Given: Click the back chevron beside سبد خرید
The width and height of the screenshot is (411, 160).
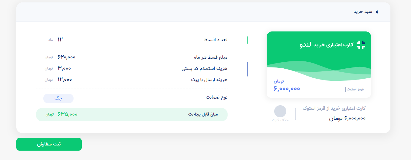Looking at the screenshot, I should [377, 12].
